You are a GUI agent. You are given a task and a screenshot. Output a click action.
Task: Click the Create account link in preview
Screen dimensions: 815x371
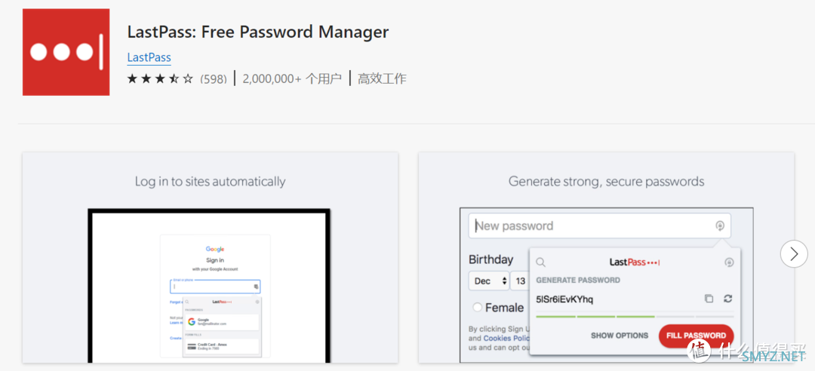pos(176,338)
